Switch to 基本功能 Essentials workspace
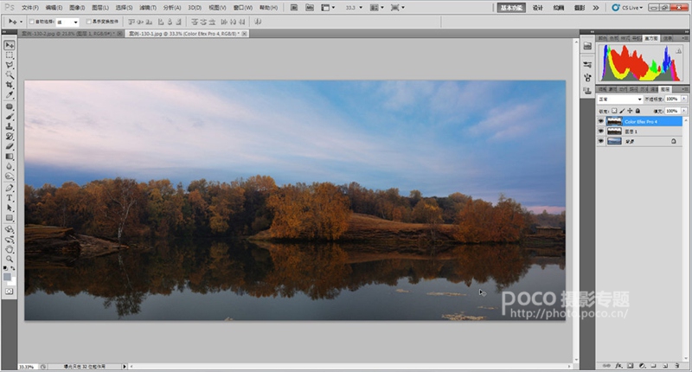This screenshot has width=692, height=372. pos(511,8)
